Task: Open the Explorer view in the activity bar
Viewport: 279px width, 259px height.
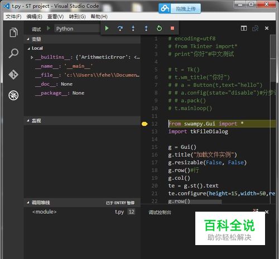Action: (x=13, y=32)
